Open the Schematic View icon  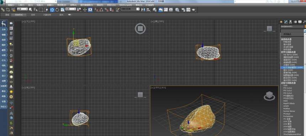(x=171, y=9)
